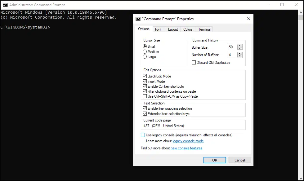Viewport: 304px width, 181px height.
Task: Close the Administrator Command Prompt window
Action: (x=296, y=5)
